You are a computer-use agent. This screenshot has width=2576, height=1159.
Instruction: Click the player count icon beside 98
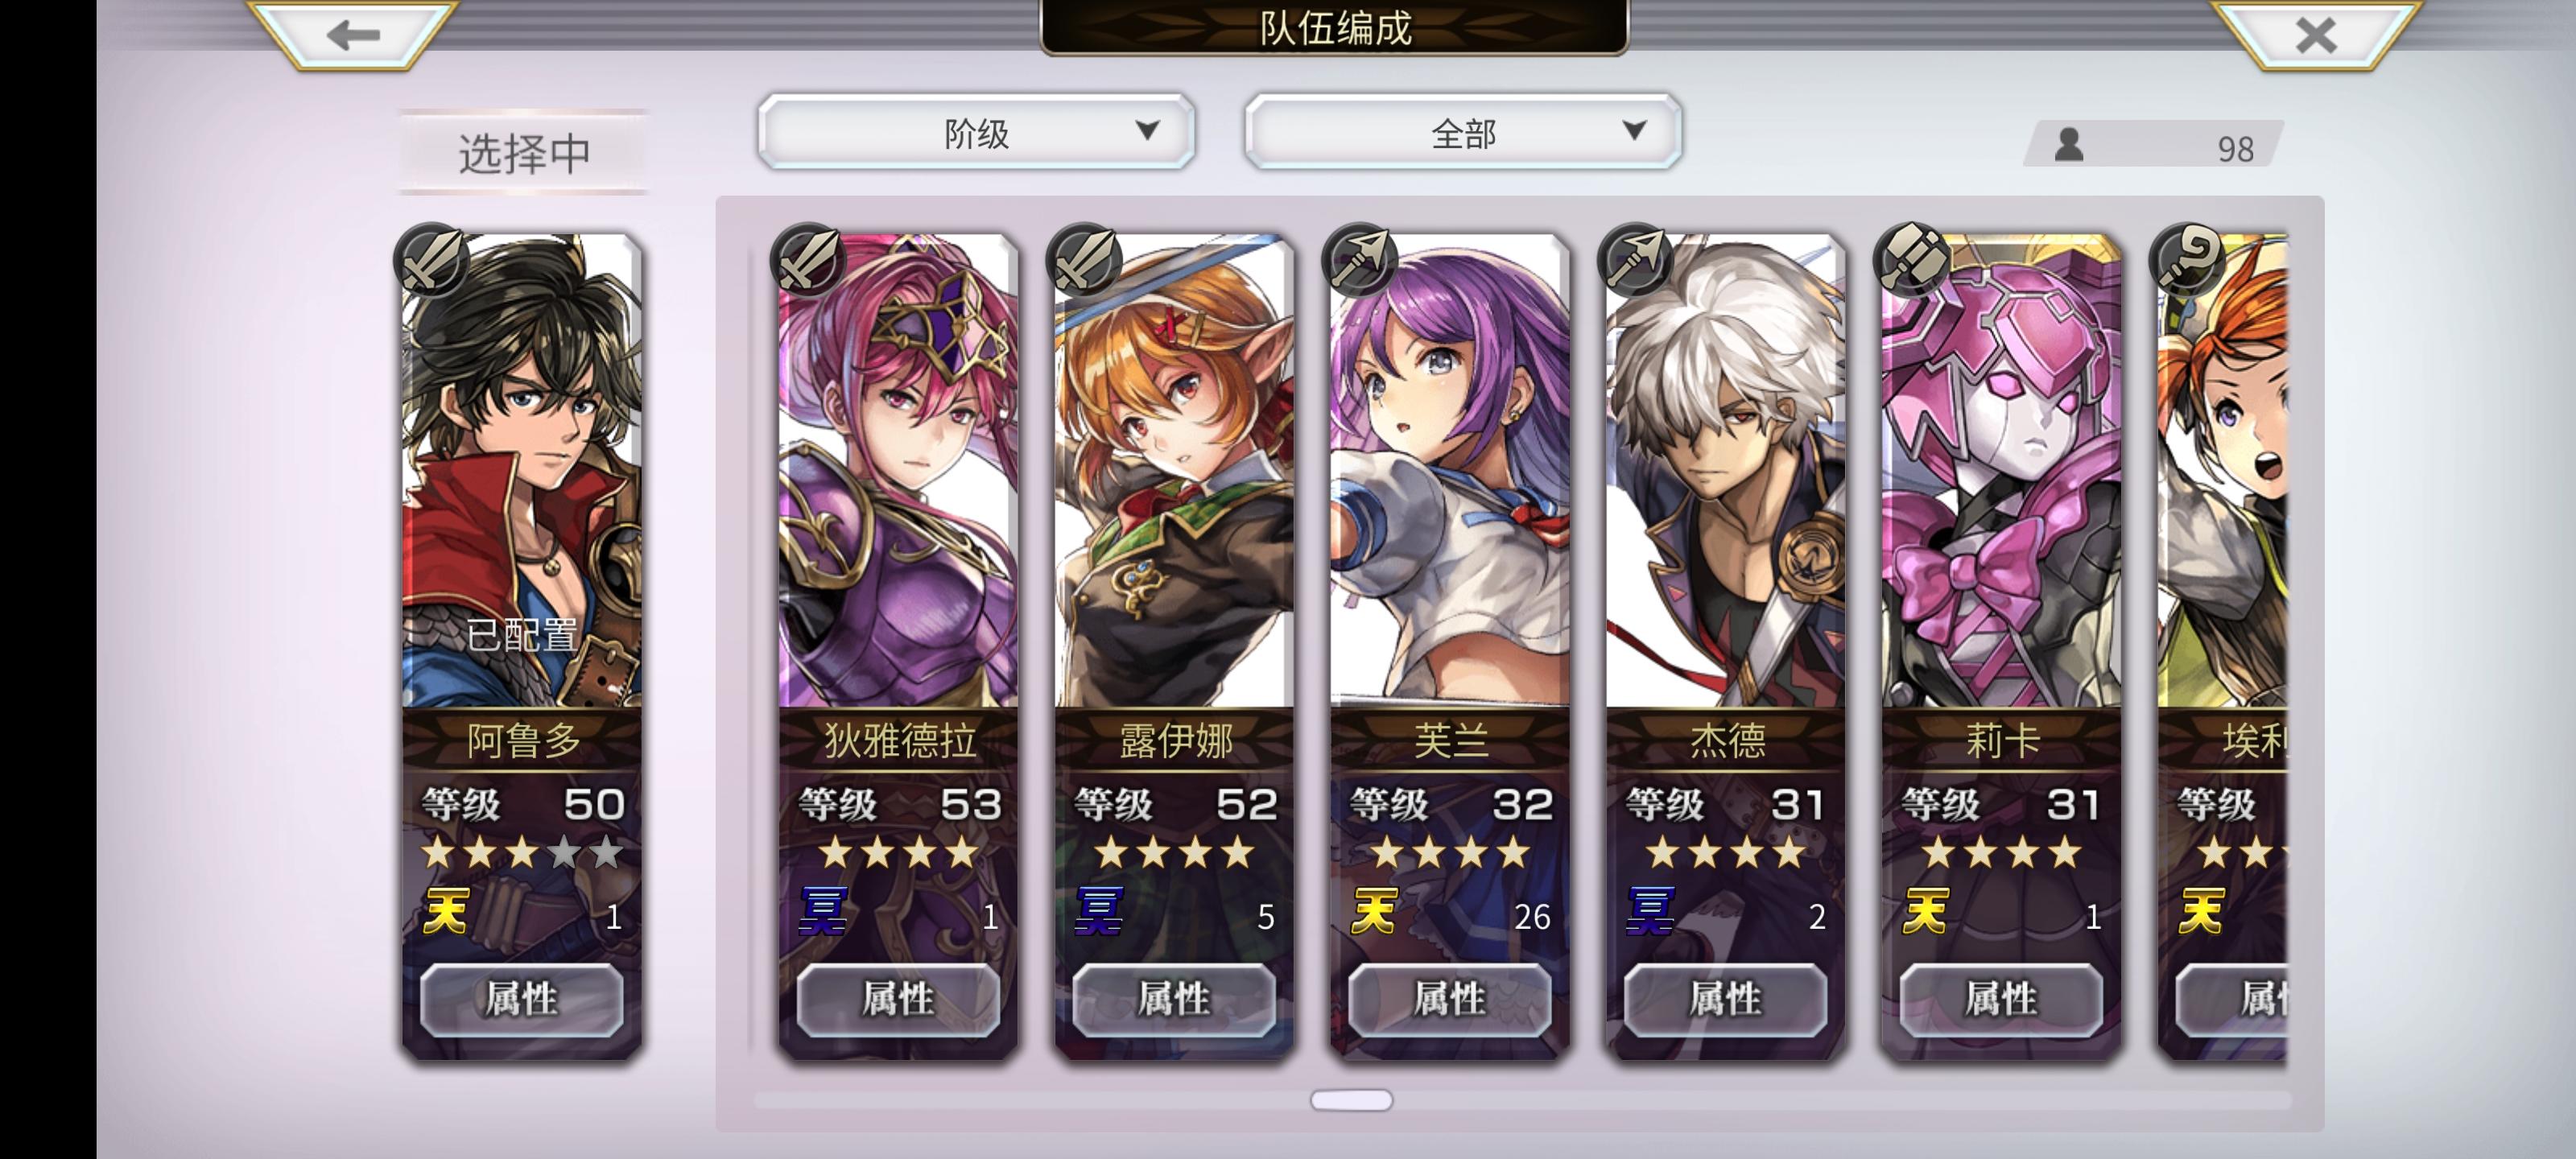[x=2069, y=145]
